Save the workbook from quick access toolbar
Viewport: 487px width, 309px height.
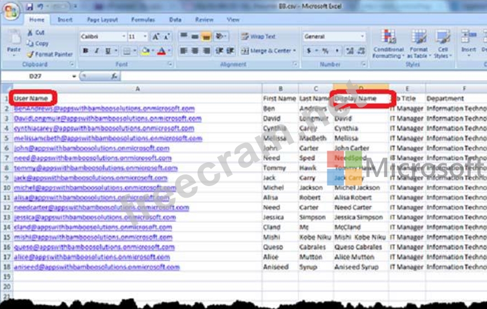coord(29,6)
